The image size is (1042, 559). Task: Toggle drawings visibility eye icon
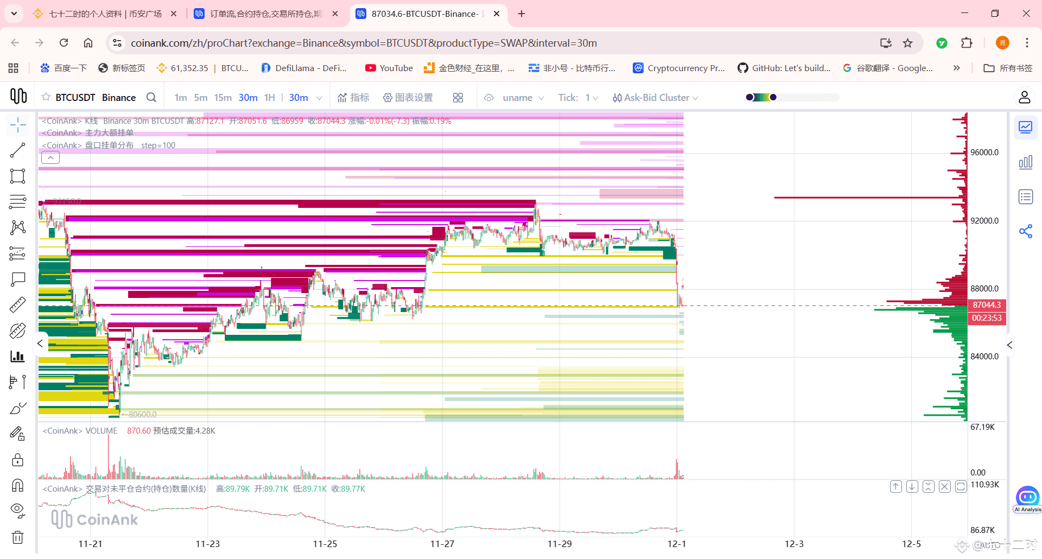point(18,510)
